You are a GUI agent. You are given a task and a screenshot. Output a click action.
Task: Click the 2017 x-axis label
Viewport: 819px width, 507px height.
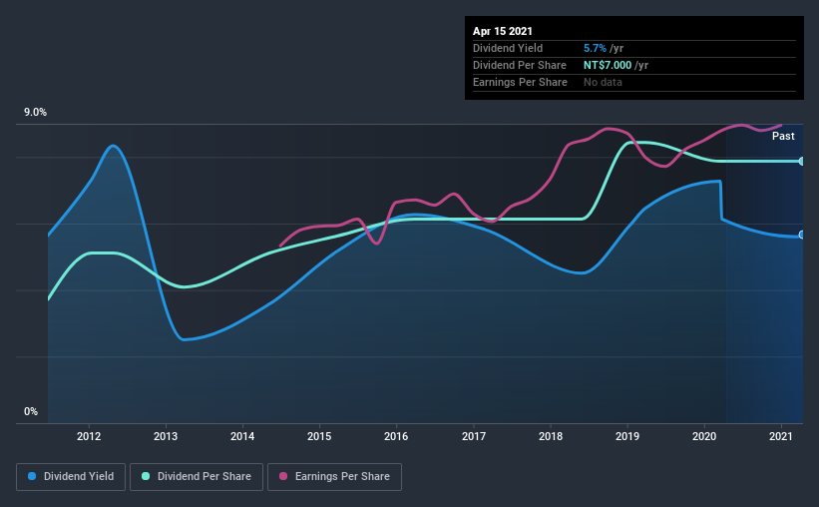pos(474,436)
